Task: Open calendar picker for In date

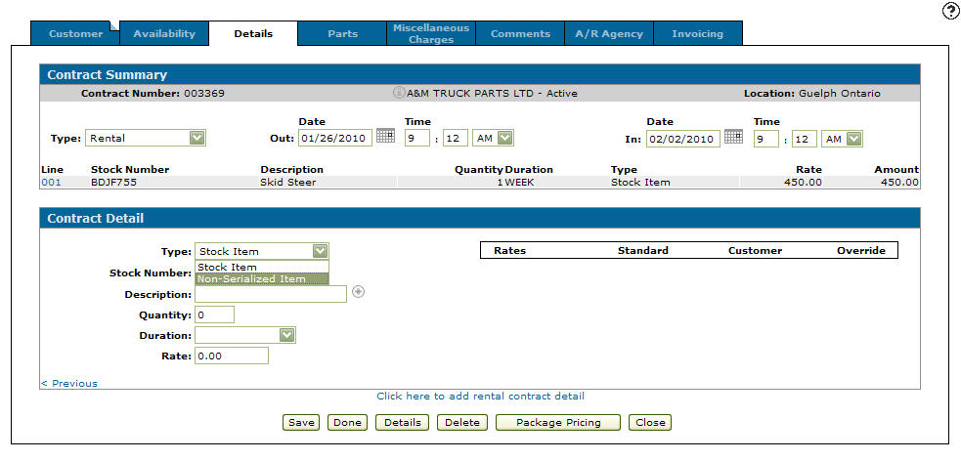Action: 733,136
